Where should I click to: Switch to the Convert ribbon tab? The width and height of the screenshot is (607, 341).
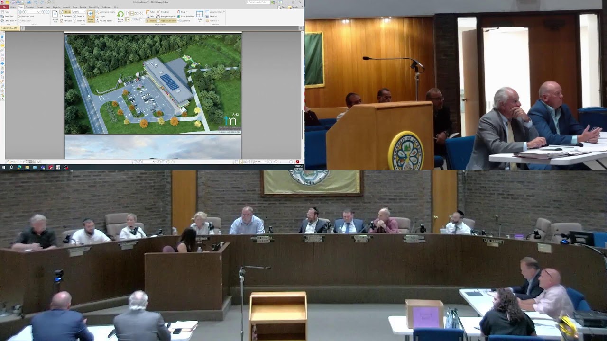[66, 7]
